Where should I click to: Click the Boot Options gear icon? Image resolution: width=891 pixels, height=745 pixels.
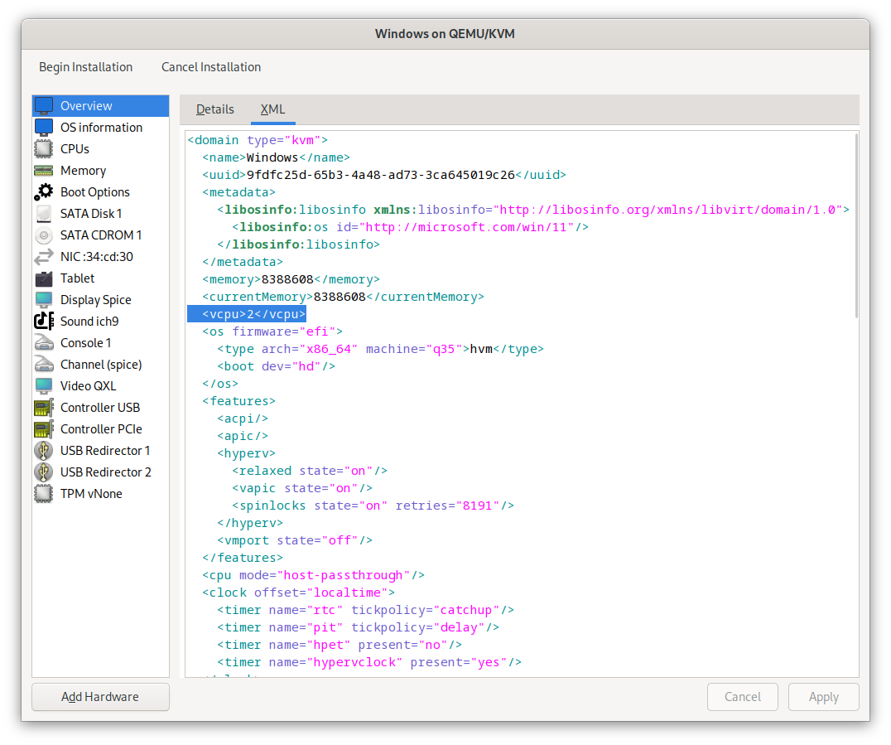pos(44,192)
